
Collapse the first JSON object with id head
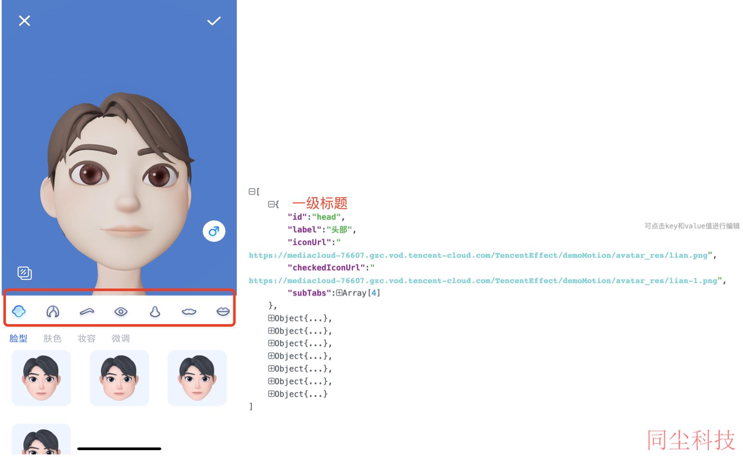click(271, 204)
